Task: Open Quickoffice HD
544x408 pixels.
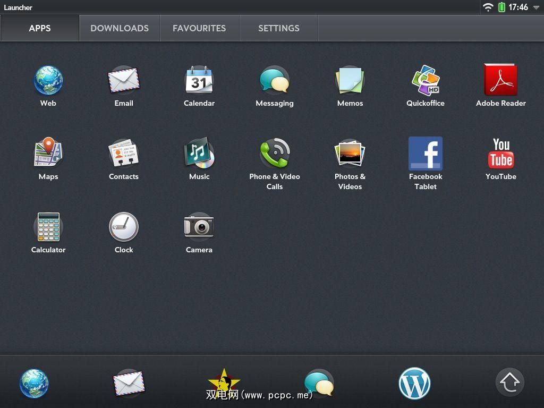Action: (426, 80)
